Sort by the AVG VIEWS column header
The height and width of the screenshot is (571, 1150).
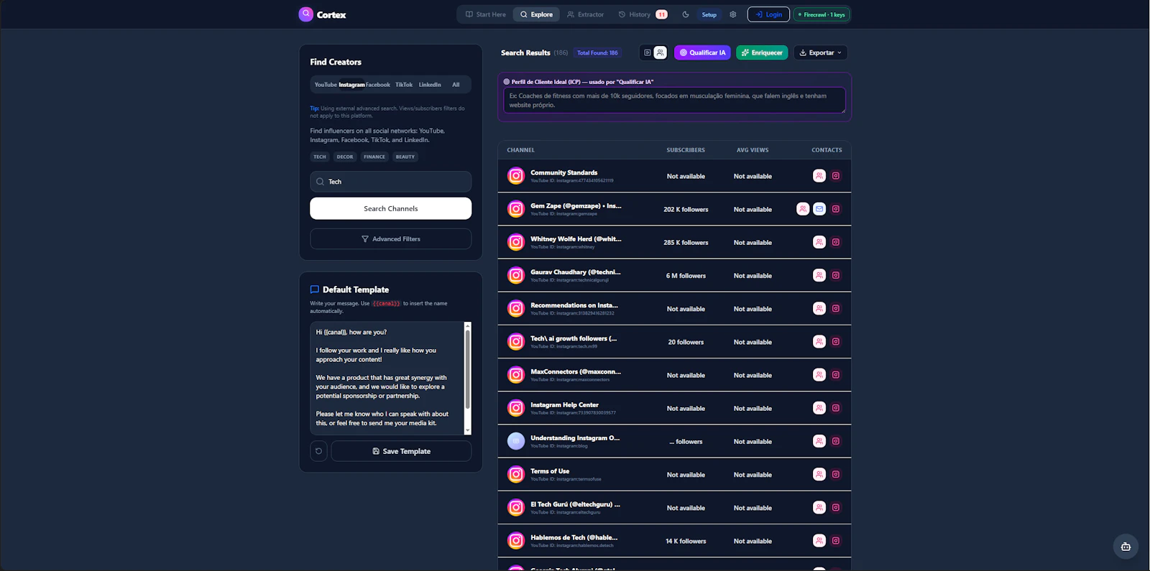pyautogui.click(x=753, y=150)
